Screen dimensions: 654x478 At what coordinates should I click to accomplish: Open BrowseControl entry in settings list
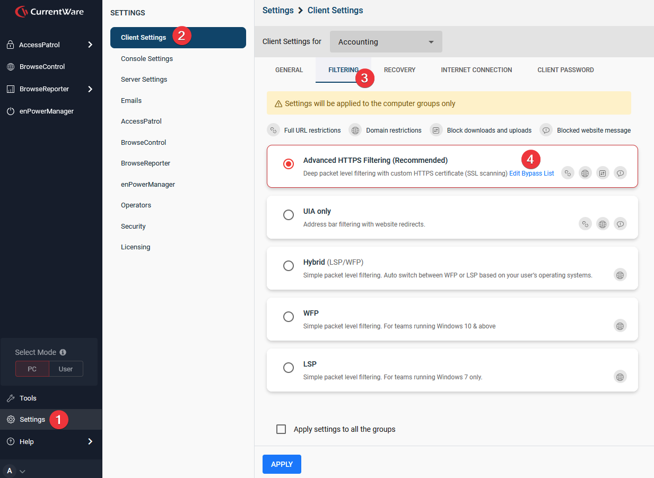coord(143,142)
